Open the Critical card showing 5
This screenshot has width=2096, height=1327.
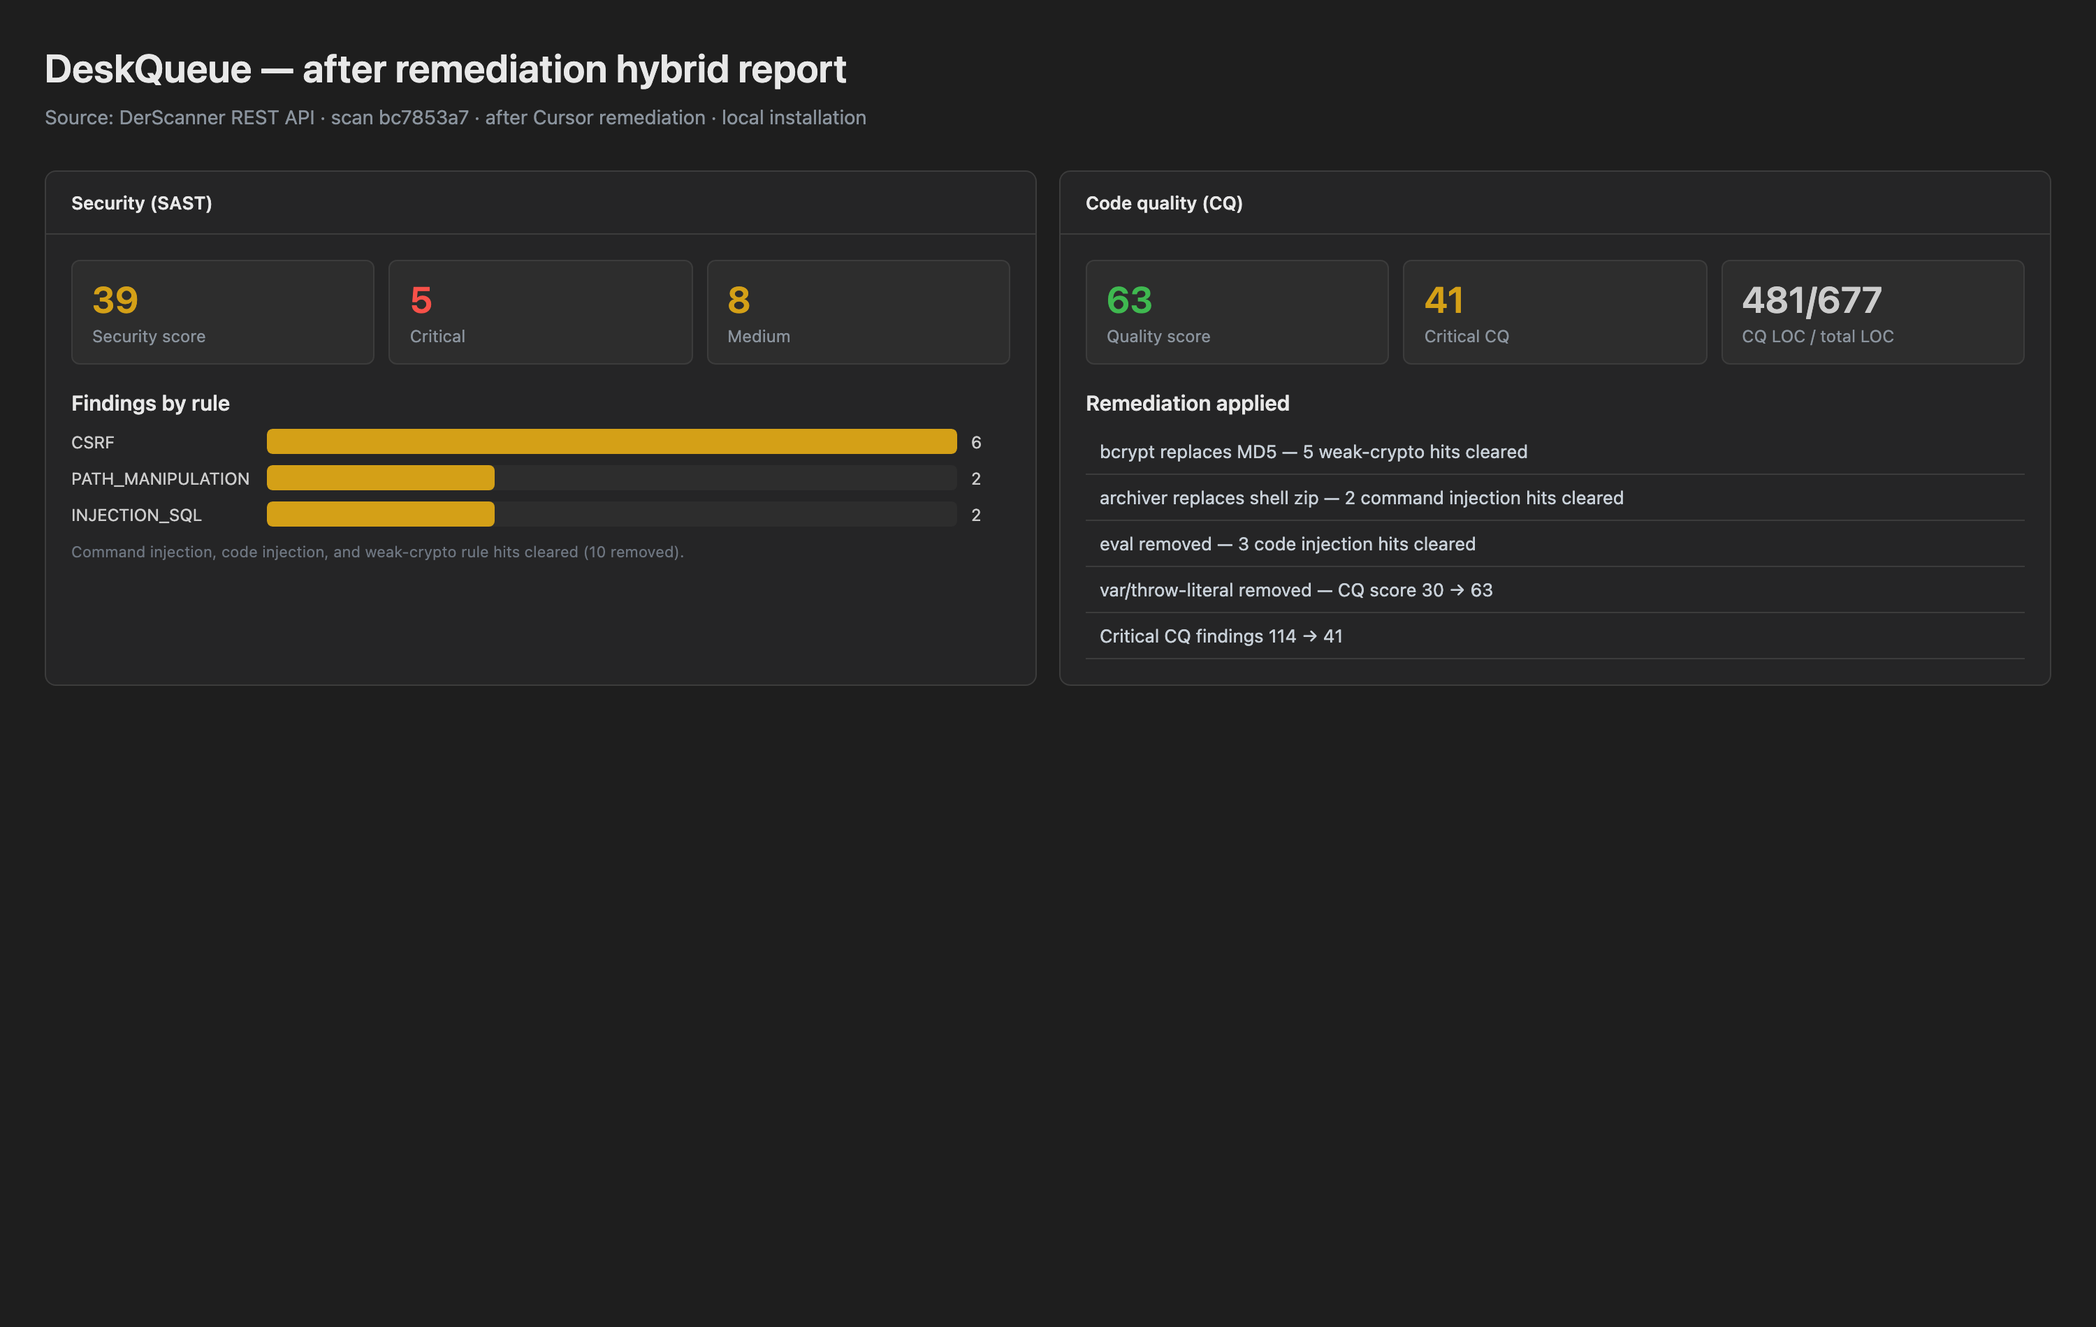(x=541, y=311)
